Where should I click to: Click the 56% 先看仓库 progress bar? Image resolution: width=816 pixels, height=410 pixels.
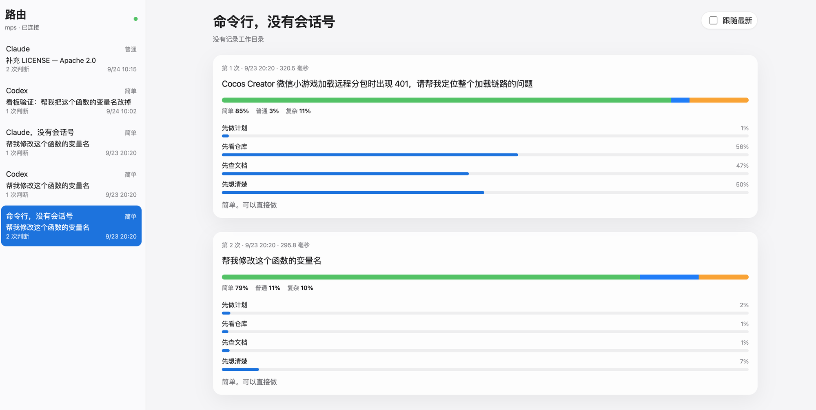[x=485, y=155]
